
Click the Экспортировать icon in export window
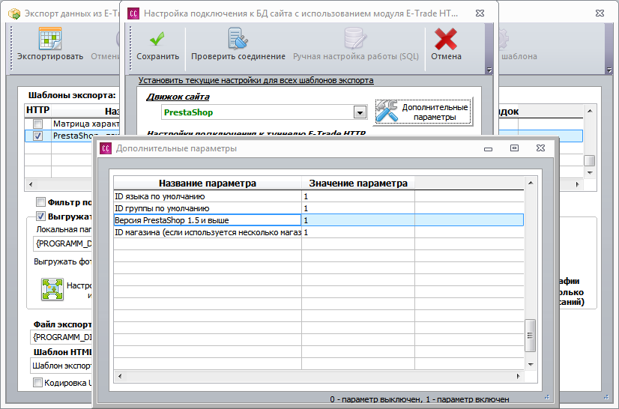(x=50, y=38)
